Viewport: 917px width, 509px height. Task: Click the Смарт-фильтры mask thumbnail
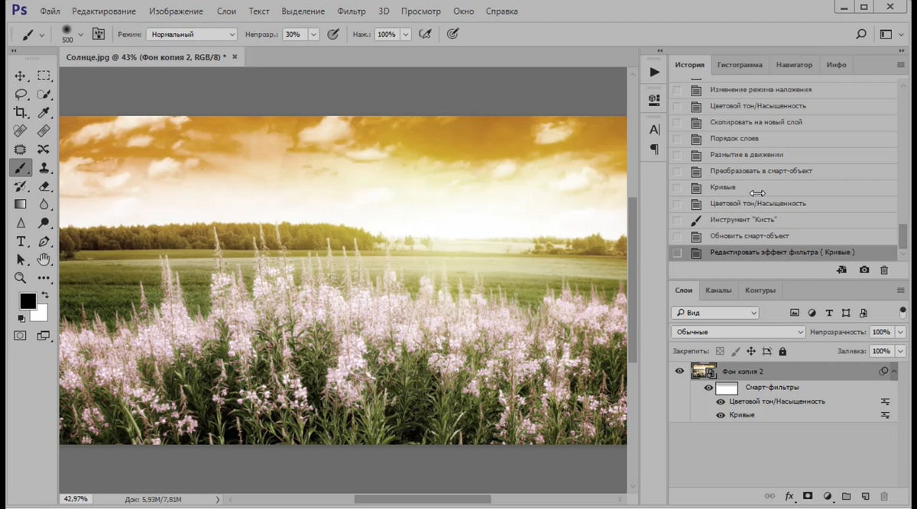[x=726, y=388]
